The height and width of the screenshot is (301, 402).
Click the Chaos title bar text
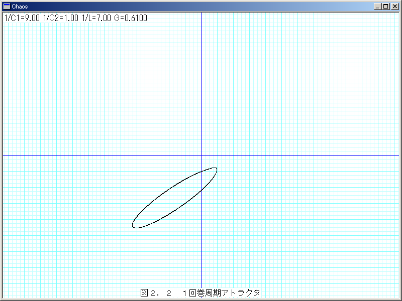20,7
